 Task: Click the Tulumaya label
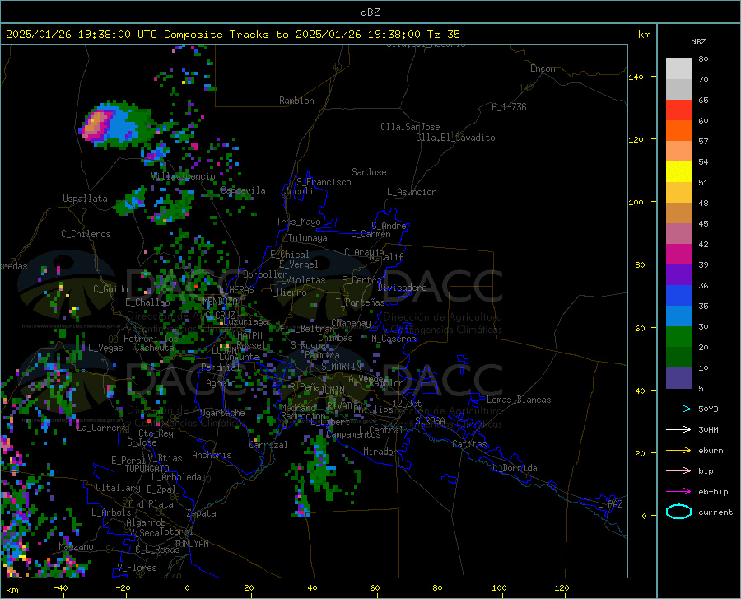(308, 238)
